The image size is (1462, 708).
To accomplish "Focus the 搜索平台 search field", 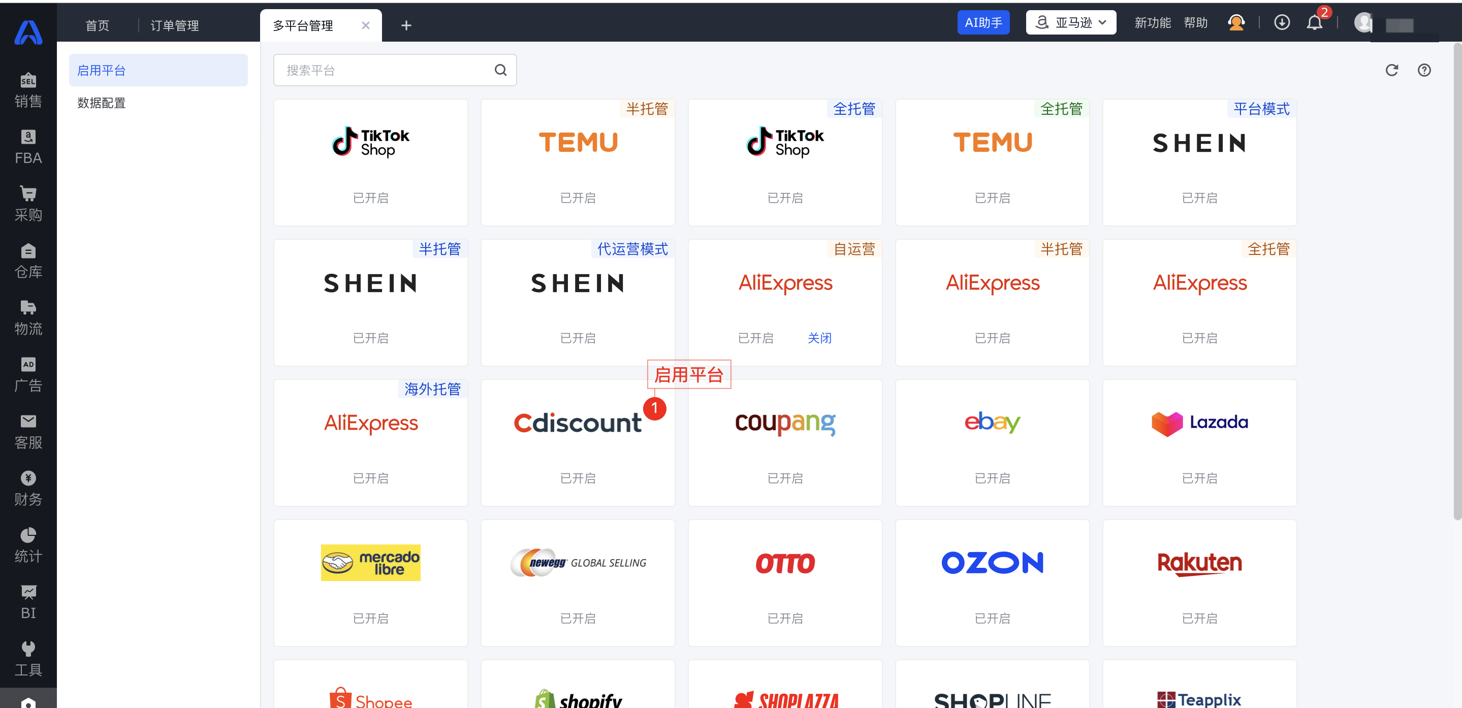I will 394,71.
